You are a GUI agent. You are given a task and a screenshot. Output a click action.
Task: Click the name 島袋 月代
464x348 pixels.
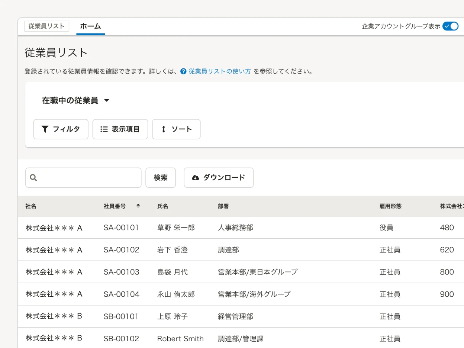(x=173, y=272)
